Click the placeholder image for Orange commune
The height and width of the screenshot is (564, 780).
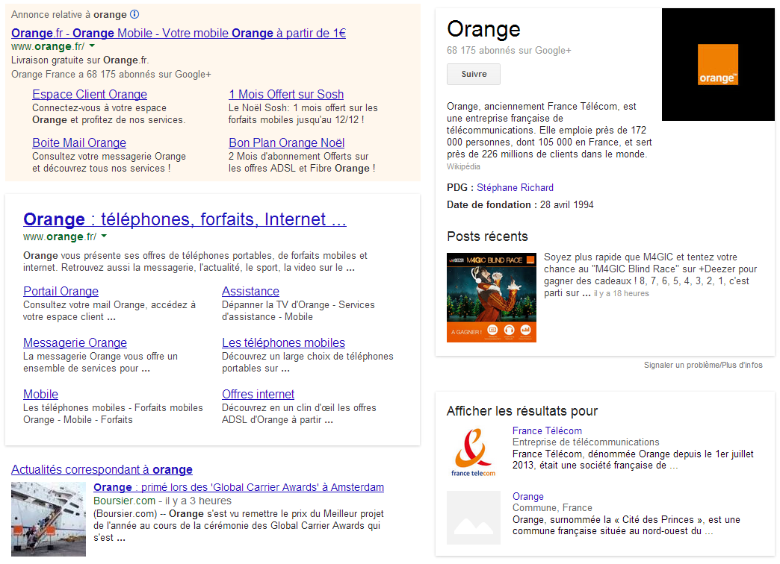click(474, 518)
